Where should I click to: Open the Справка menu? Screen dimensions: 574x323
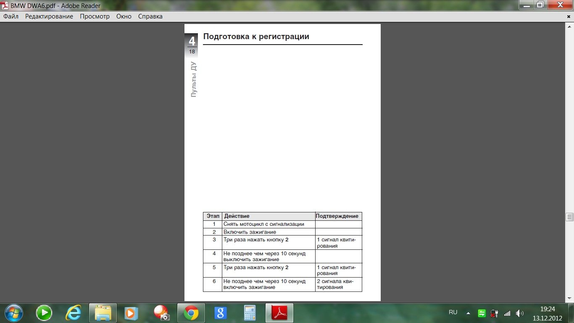point(150,16)
